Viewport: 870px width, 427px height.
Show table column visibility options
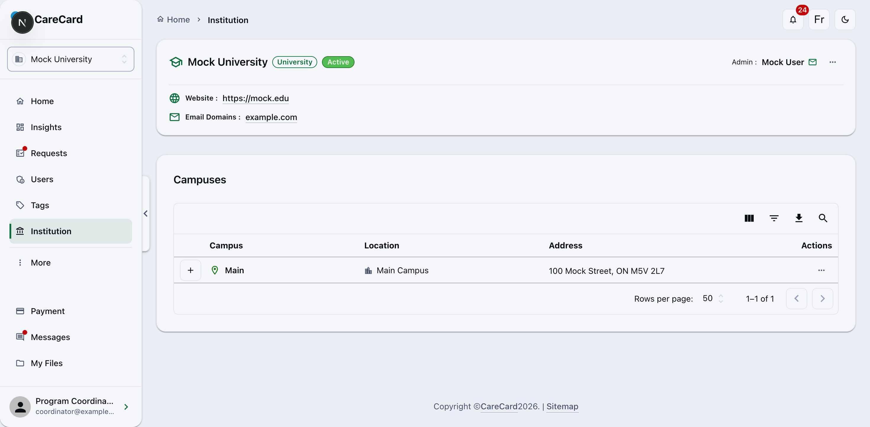[x=749, y=219]
